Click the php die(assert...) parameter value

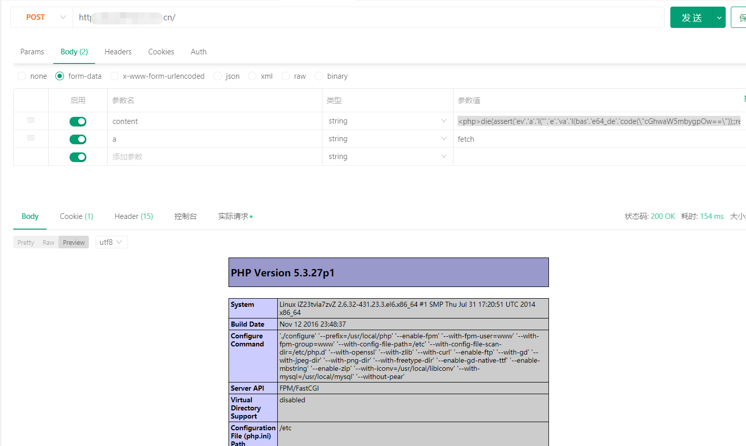[x=599, y=121]
